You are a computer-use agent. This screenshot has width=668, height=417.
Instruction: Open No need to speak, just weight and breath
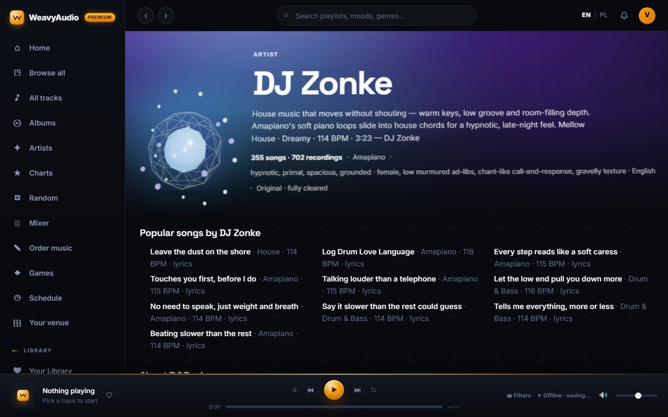pyautogui.click(x=224, y=306)
